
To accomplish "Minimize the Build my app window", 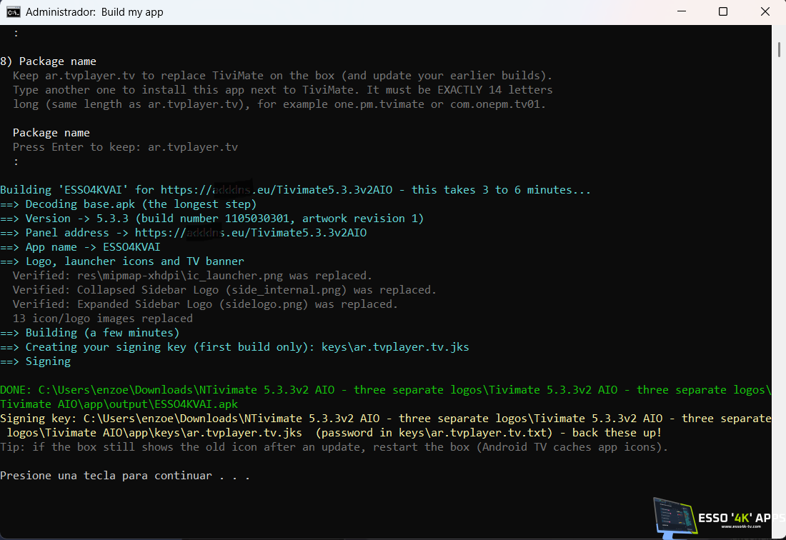I will [x=682, y=11].
